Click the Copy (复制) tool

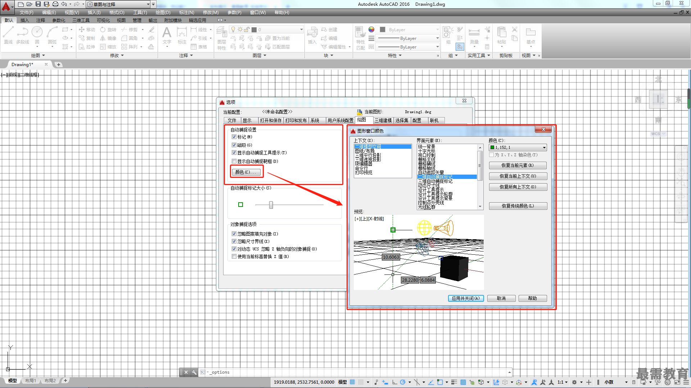coord(87,38)
